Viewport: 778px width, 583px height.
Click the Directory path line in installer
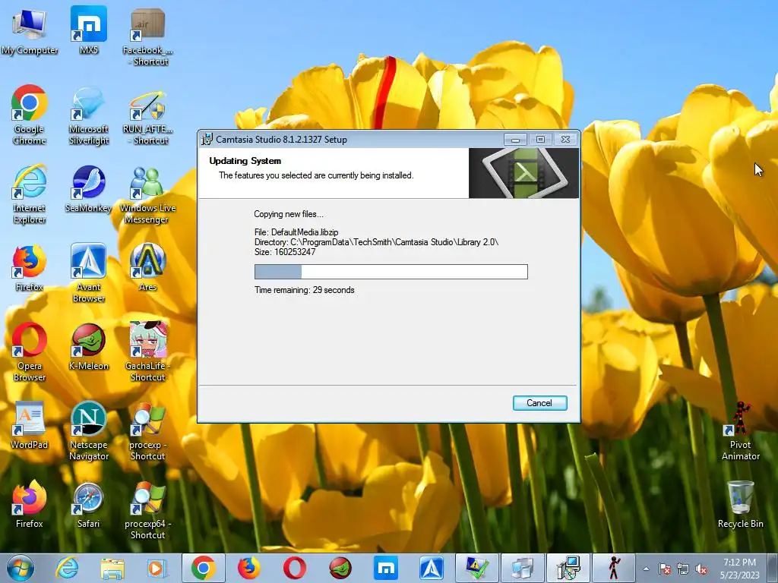tap(376, 242)
